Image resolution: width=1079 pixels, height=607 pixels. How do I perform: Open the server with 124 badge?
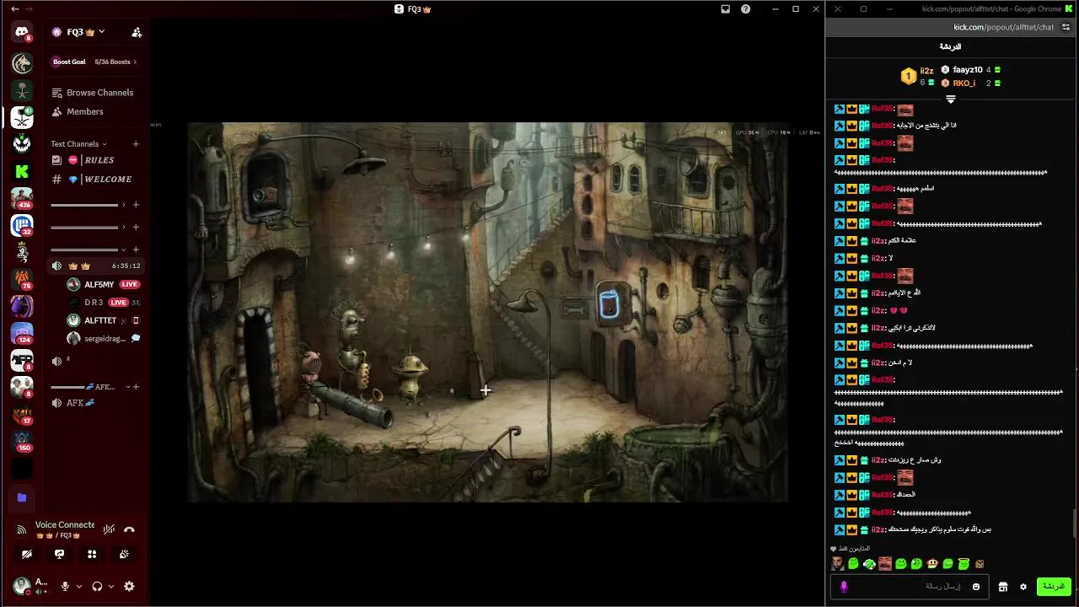coord(22,333)
